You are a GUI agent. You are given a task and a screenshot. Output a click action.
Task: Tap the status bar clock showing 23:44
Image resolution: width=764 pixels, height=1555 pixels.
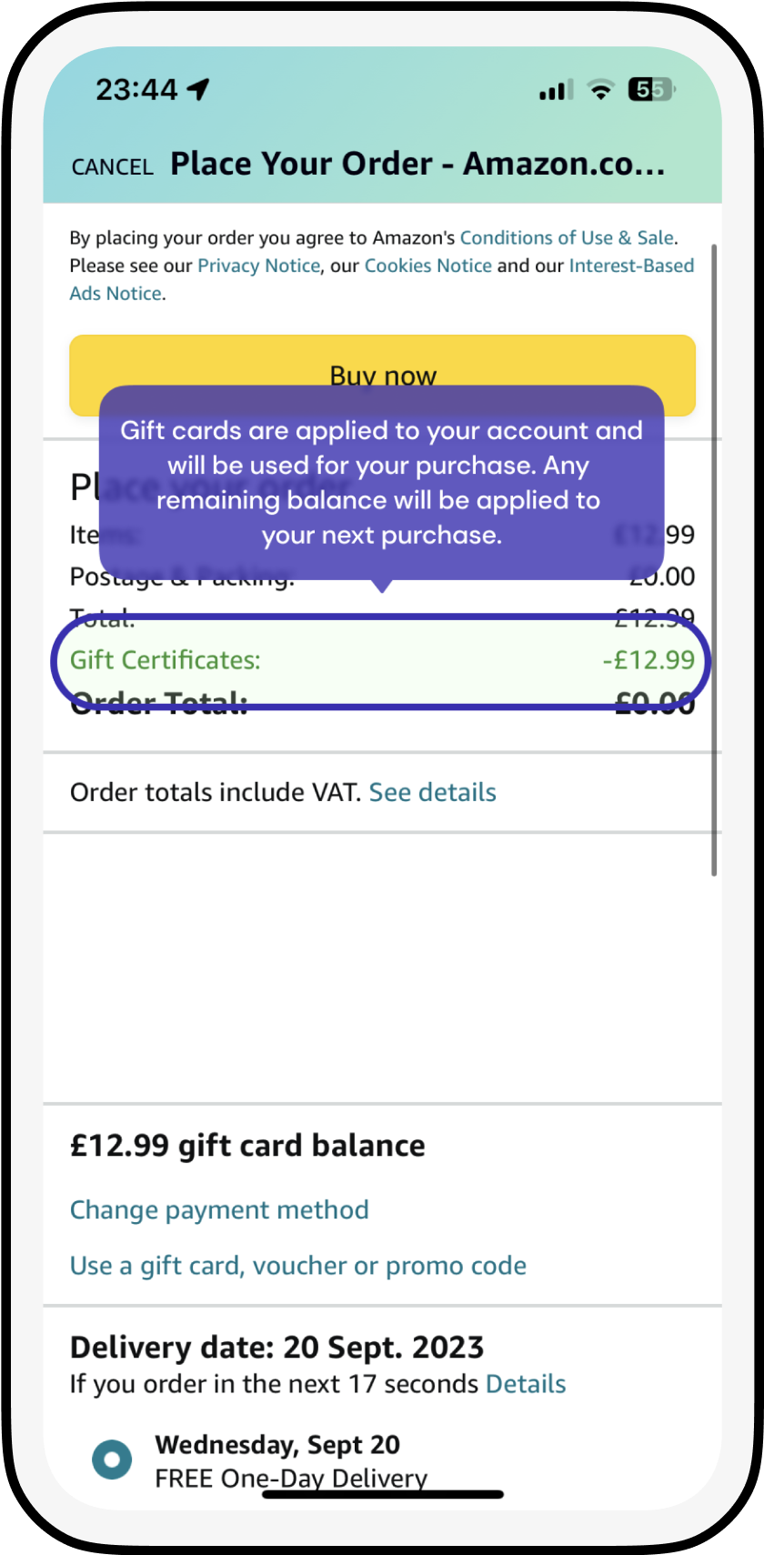(x=136, y=89)
